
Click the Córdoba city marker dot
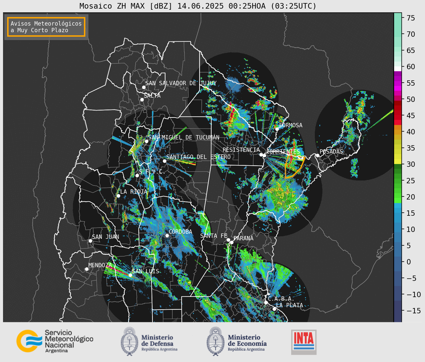pyautogui.click(x=167, y=236)
